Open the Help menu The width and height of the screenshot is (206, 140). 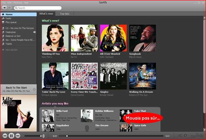(x=26, y=3)
